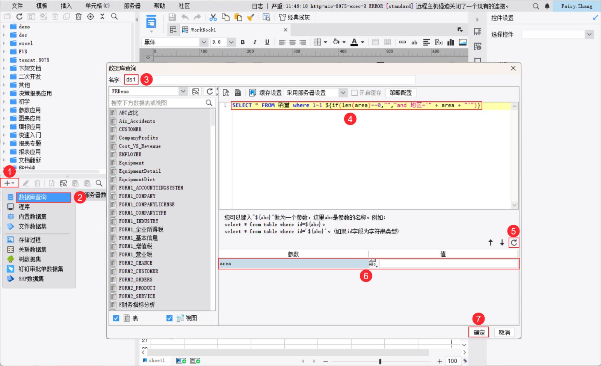This screenshot has width=601, height=366.
Task: Expand the 图表应用 folder
Action: tap(4, 118)
